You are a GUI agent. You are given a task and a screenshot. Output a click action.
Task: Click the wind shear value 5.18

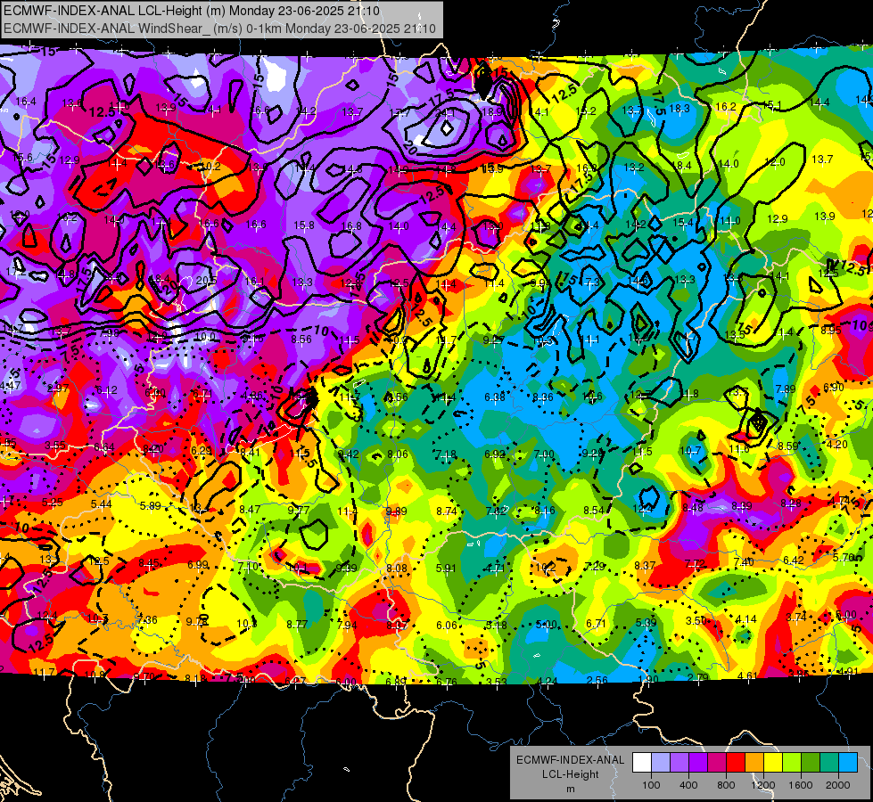496,625
